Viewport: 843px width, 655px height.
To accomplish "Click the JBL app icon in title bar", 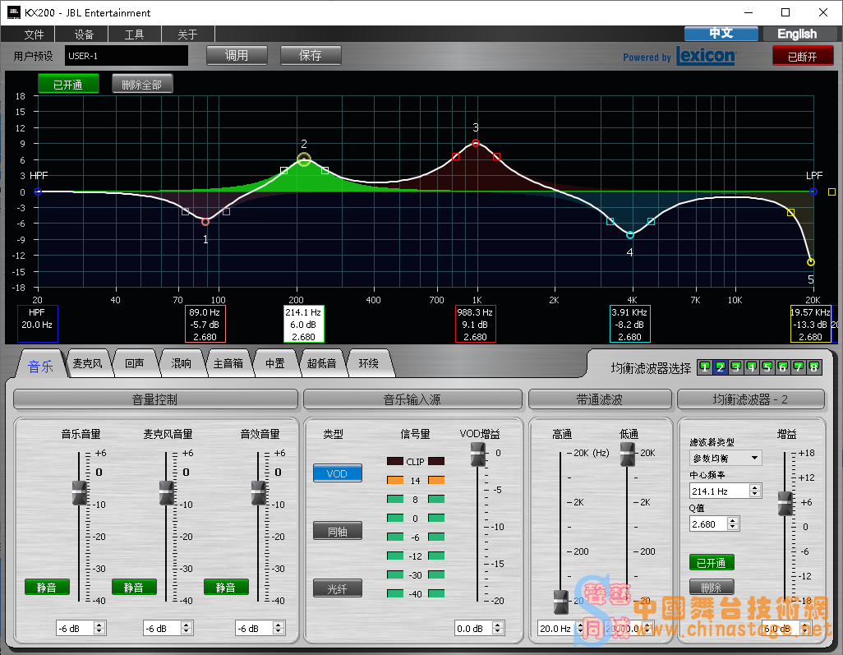I will 14,12.
